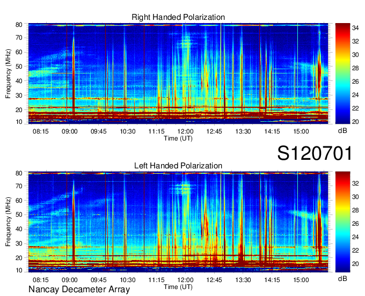Click the 80 MHz tick on Left Handed plot
The height and width of the screenshot is (296, 365).
tap(19, 173)
